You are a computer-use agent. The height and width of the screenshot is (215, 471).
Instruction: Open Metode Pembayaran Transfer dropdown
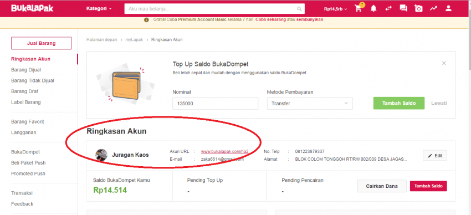click(310, 103)
